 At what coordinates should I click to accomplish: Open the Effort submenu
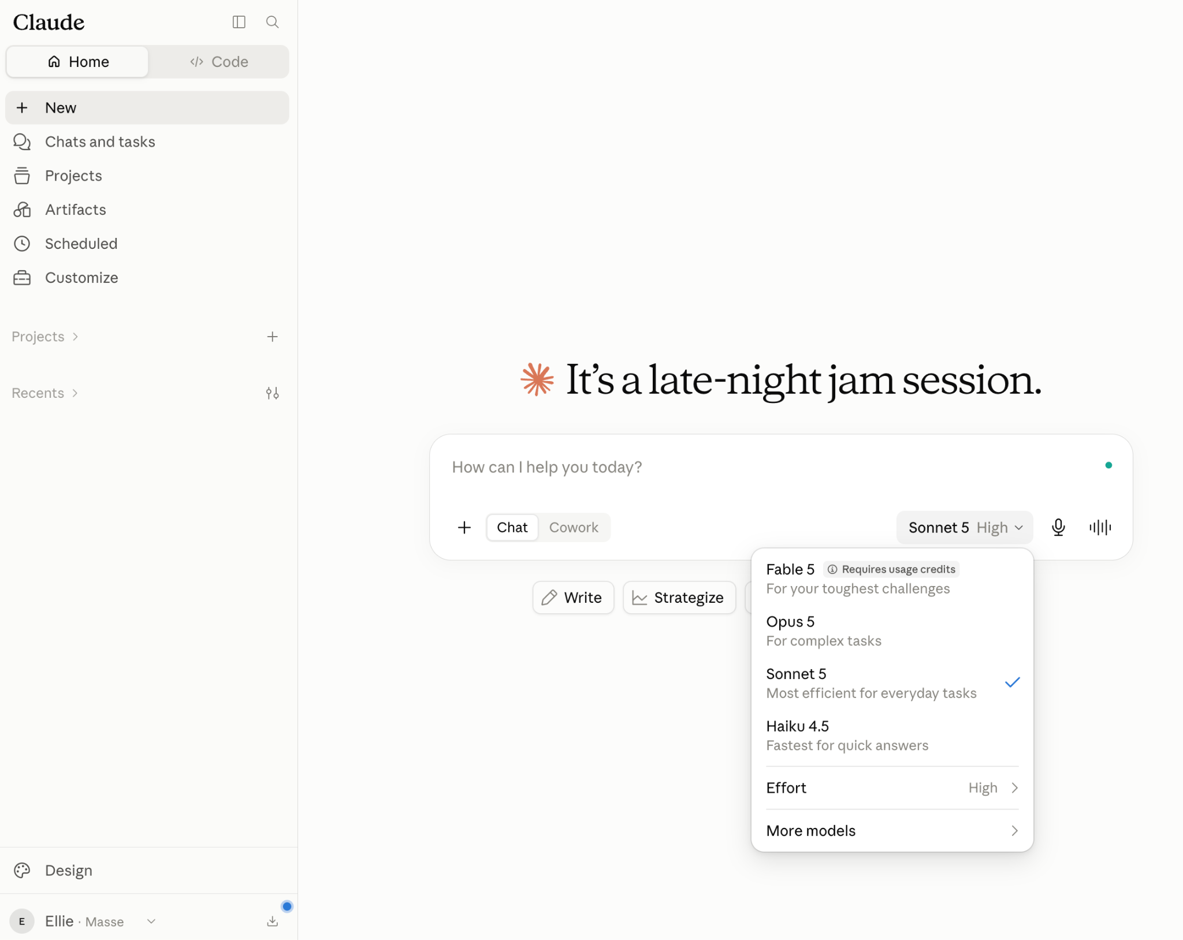892,788
